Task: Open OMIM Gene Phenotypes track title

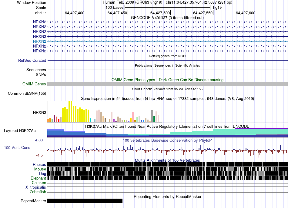Action: point(167,80)
